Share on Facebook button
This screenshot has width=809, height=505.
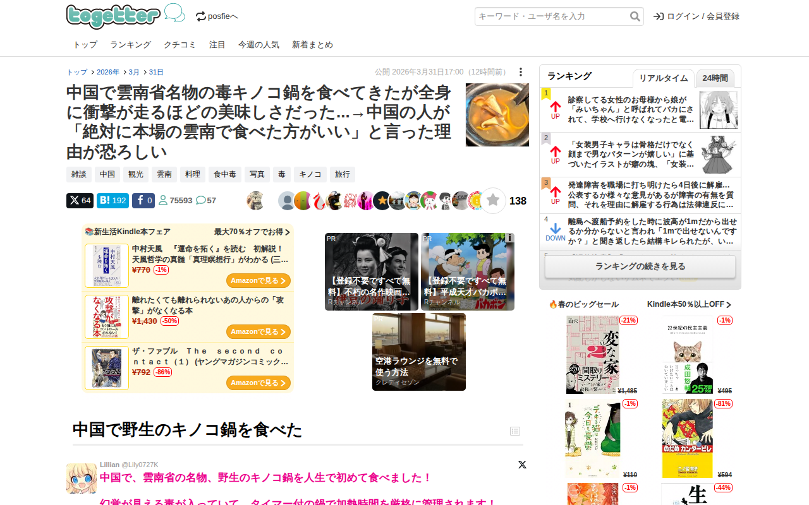click(143, 201)
